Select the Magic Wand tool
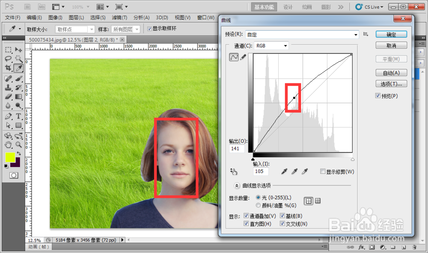Viewport: 428px width, 253px height. [18, 59]
